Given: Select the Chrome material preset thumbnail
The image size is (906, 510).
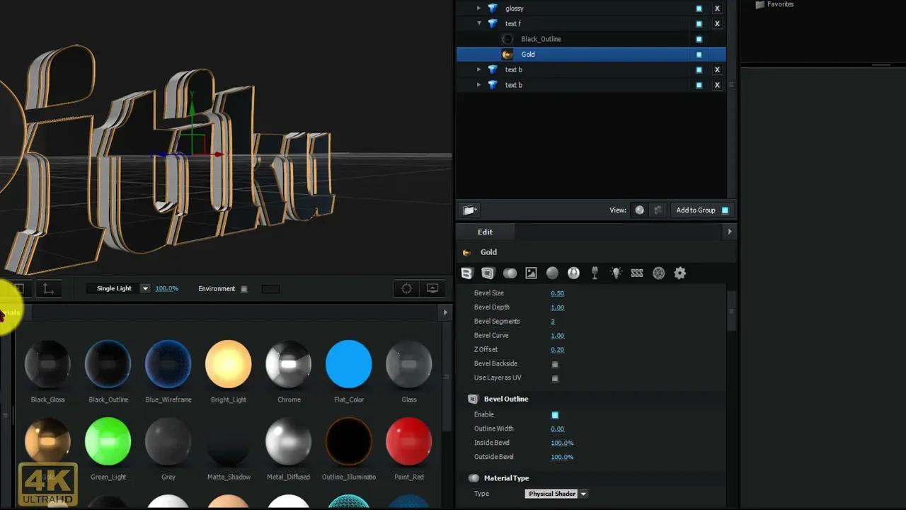Looking at the screenshot, I should coord(288,363).
